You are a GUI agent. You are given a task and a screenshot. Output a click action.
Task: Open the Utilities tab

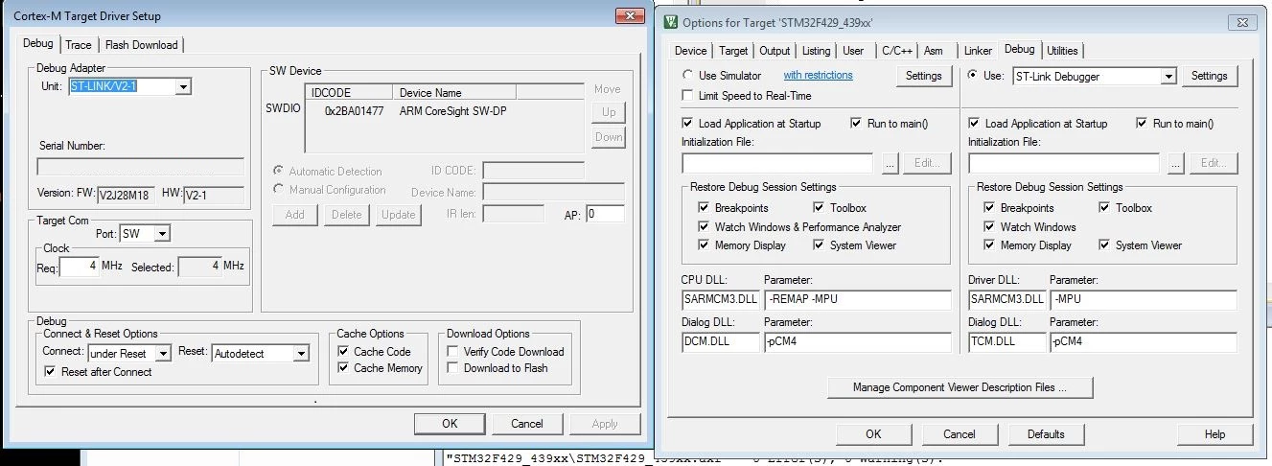pos(1062,51)
